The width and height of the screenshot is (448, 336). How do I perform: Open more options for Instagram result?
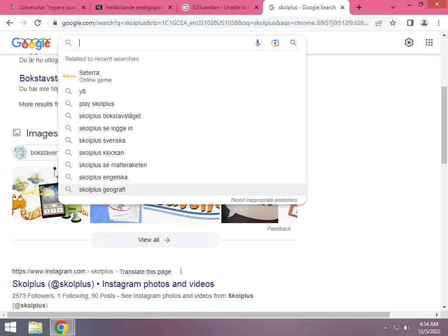click(x=181, y=271)
